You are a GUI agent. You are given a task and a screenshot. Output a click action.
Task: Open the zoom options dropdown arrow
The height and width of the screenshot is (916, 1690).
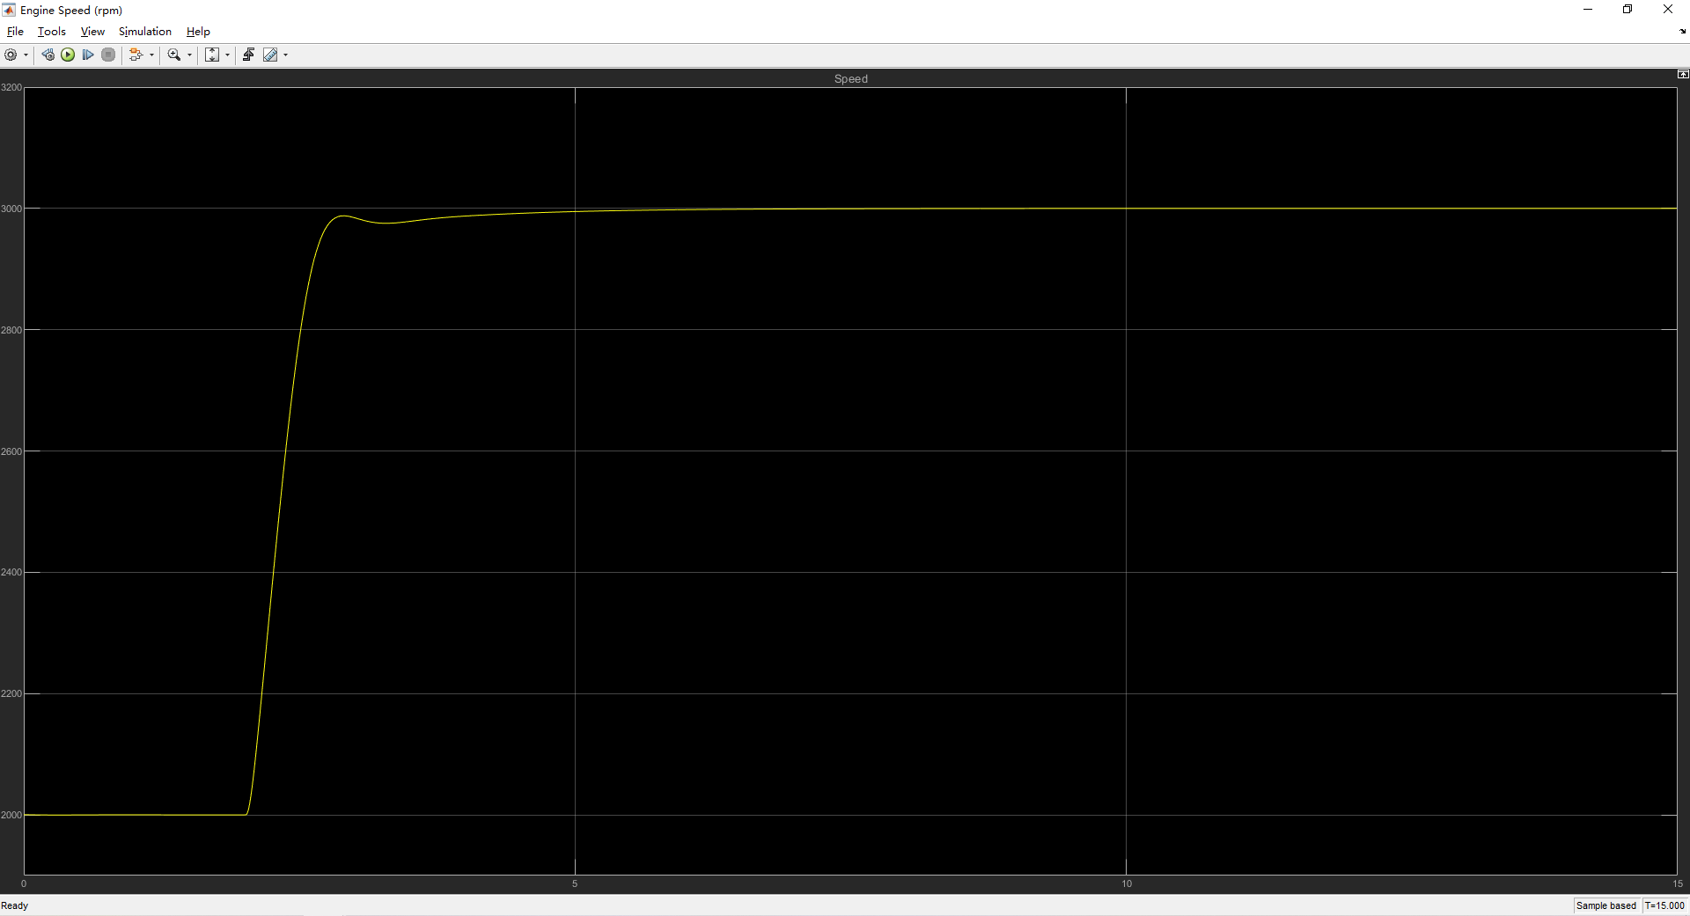tap(188, 55)
